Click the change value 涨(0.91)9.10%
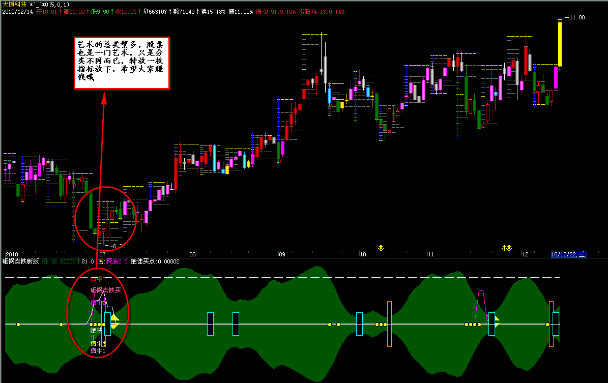Viewport: 608px width, 383px height. (276, 12)
